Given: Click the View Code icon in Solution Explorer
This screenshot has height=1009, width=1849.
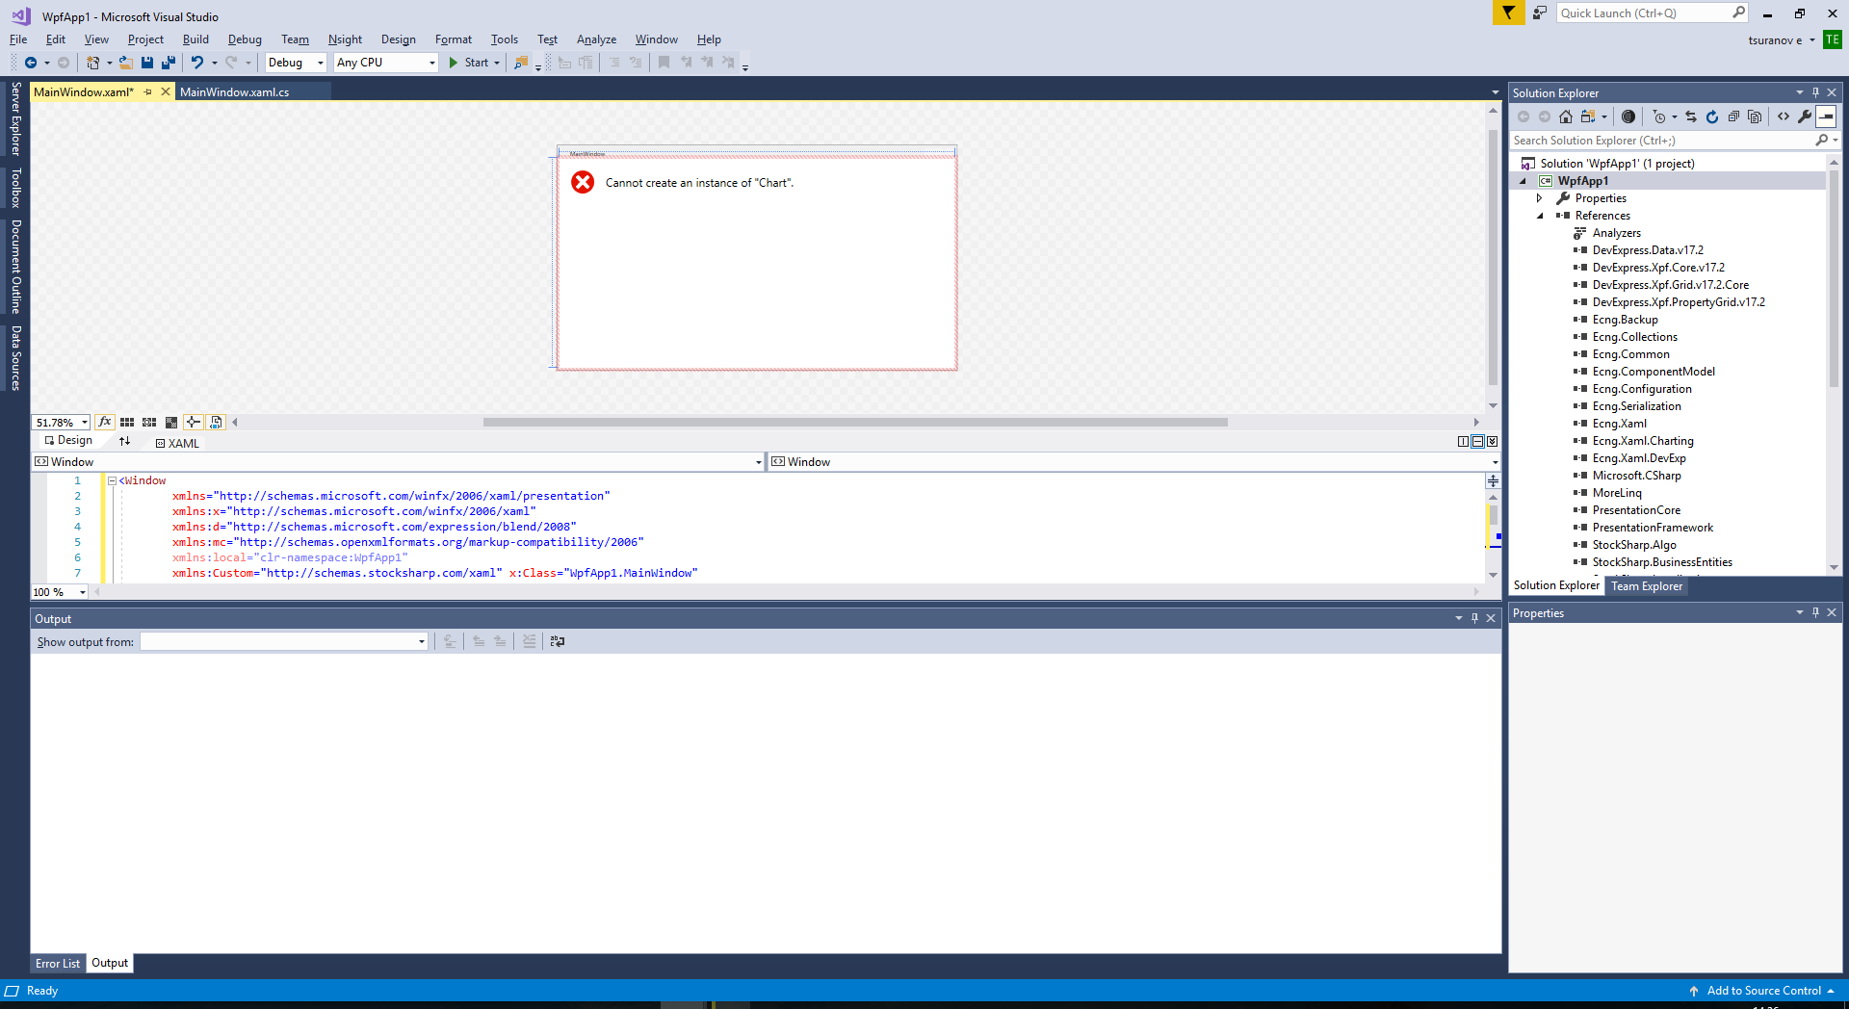Looking at the screenshot, I should 1784,116.
